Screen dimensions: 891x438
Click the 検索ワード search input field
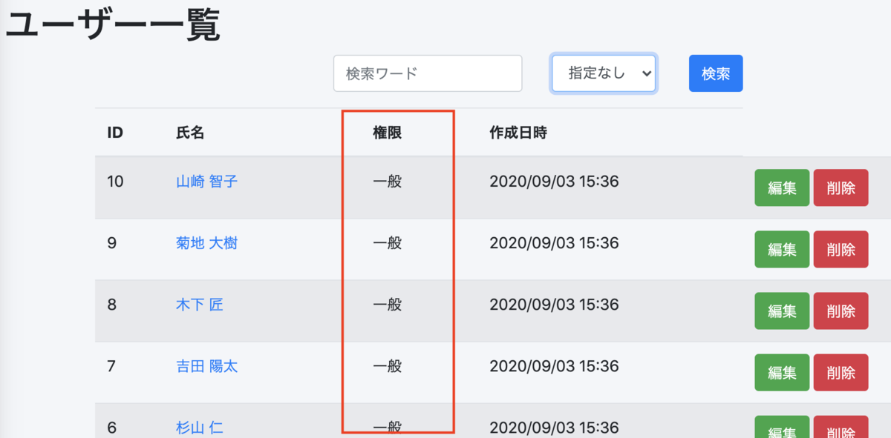pos(428,73)
